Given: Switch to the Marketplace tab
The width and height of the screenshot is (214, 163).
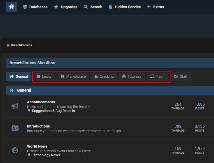Looking at the screenshot, I should point(73,77).
